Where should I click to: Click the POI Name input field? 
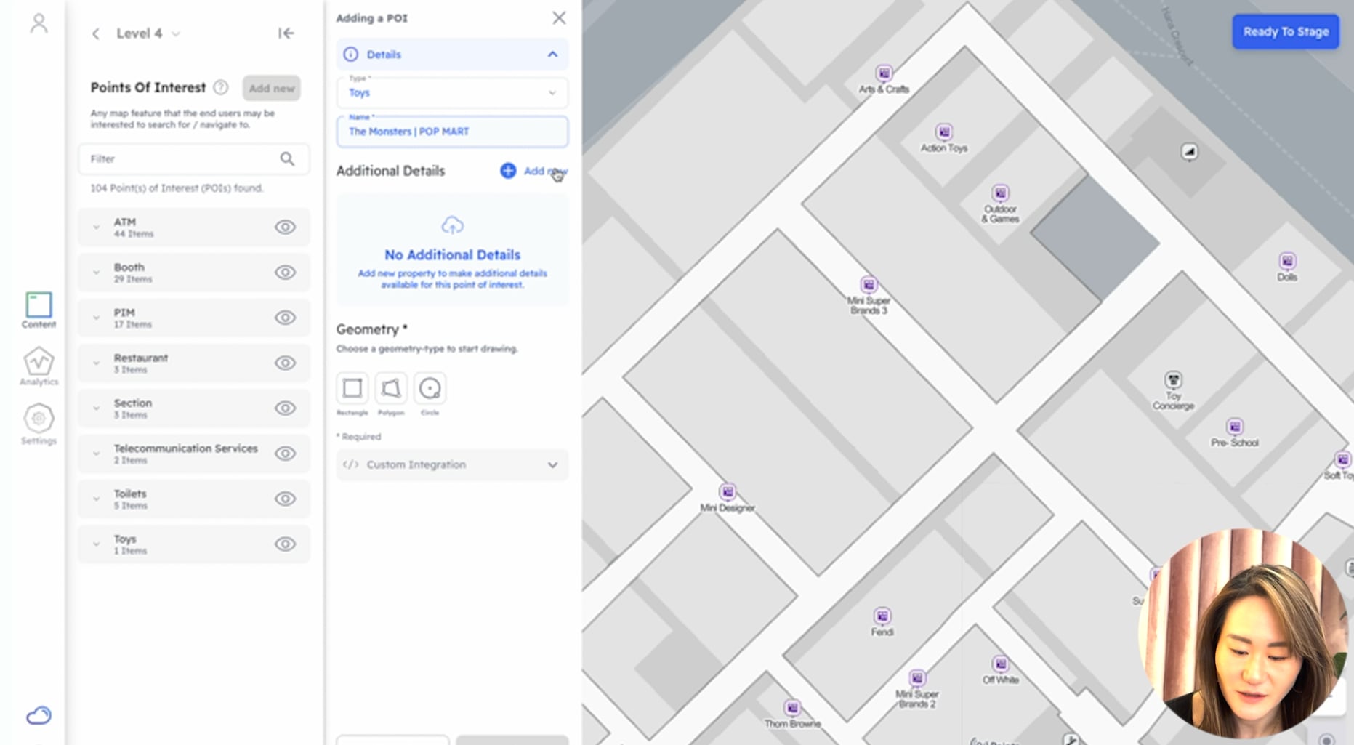pos(451,132)
